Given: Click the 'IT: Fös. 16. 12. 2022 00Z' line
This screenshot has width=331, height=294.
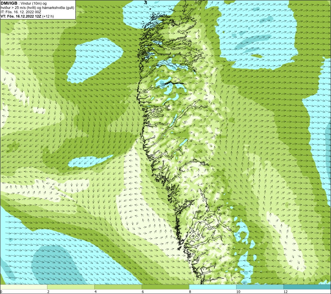Looking at the screenshot, I should click(21, 12).
